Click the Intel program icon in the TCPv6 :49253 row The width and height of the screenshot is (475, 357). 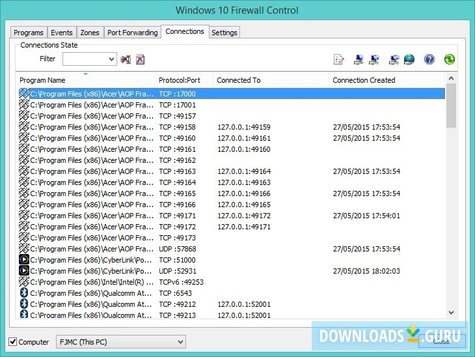tap(24, 282)
